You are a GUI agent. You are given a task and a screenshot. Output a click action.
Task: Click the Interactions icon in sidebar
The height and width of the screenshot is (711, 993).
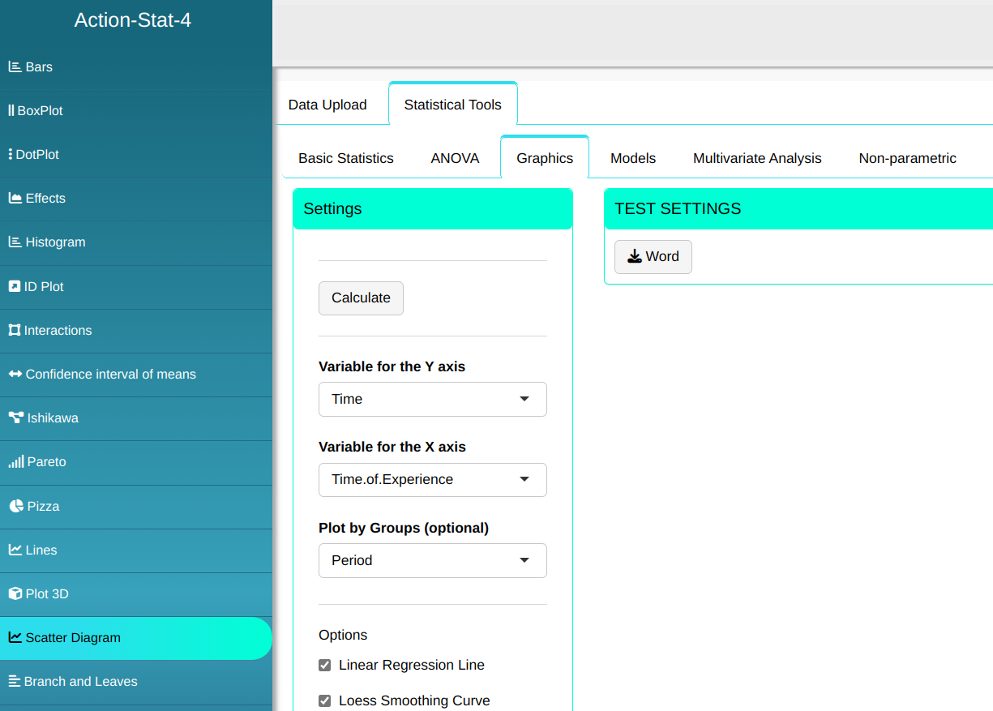[x=14, y=331]
